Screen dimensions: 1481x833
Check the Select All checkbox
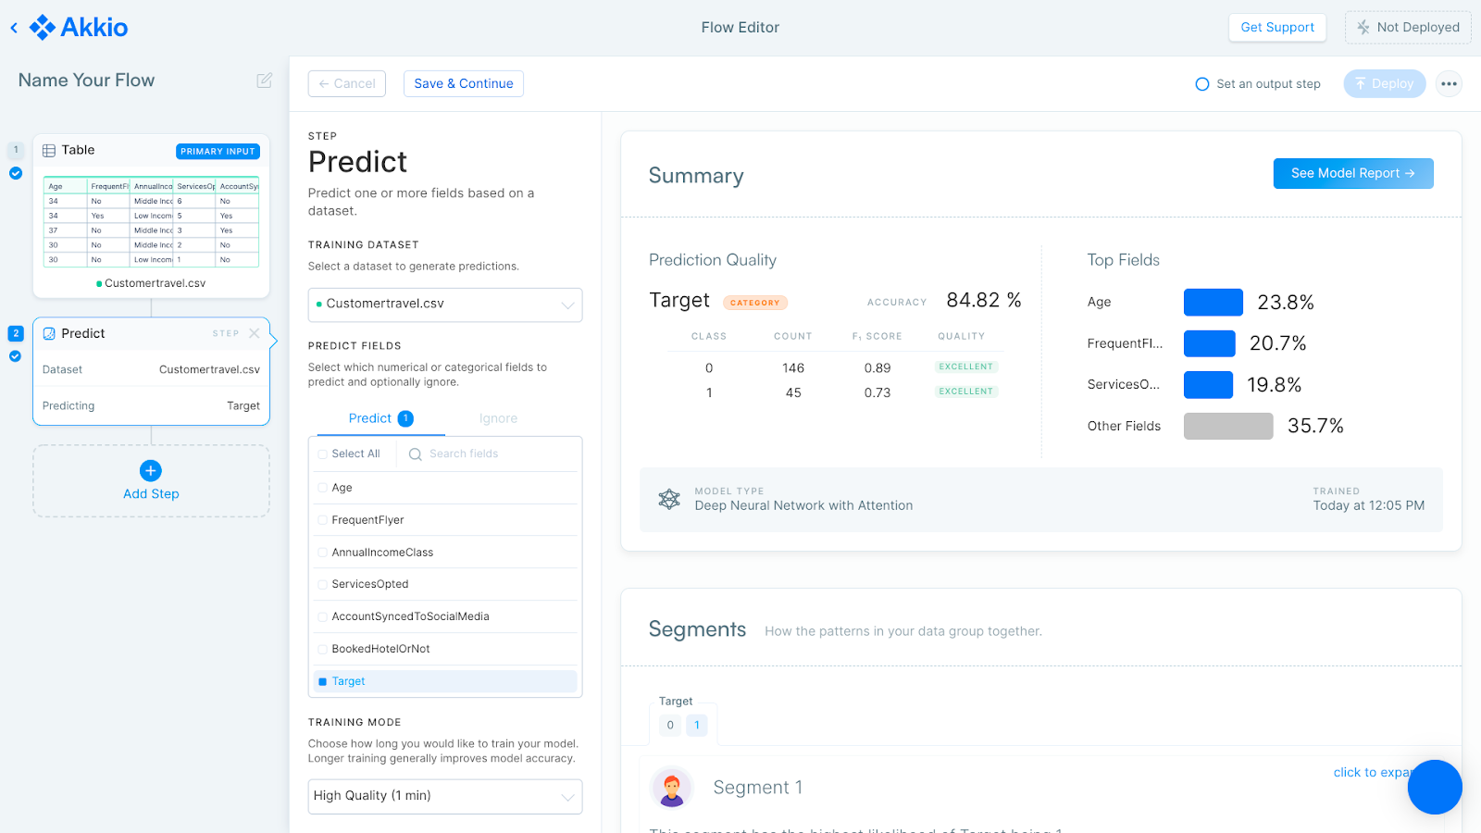pos(321,454)
